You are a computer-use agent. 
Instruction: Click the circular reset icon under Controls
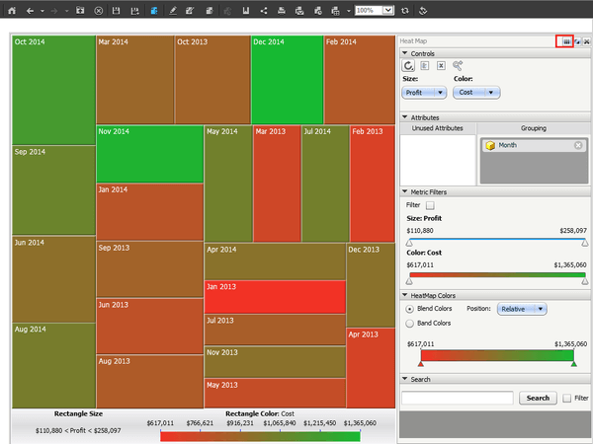click(408, 66)
